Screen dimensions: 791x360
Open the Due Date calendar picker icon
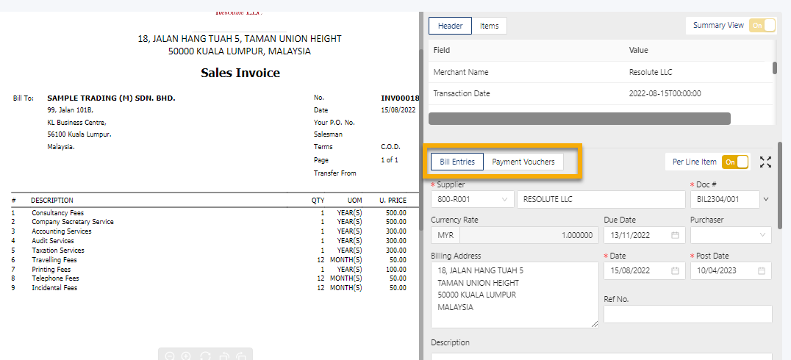point(675,235)
